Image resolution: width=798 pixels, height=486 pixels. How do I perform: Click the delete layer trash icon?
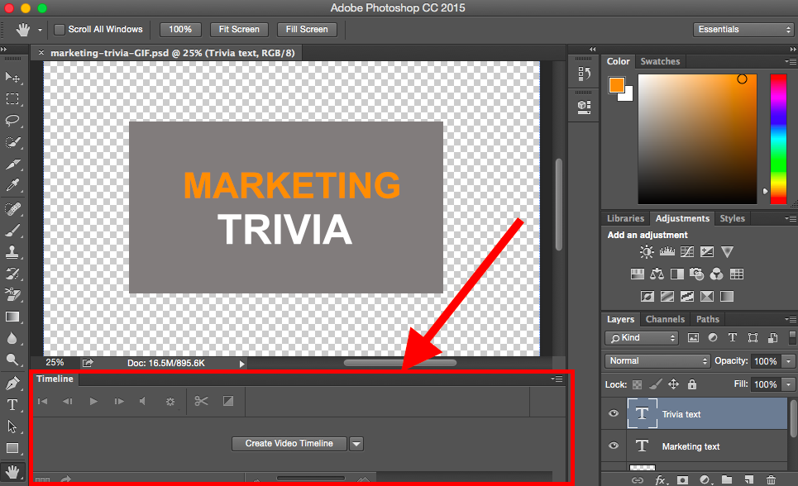tap(771, 479)
